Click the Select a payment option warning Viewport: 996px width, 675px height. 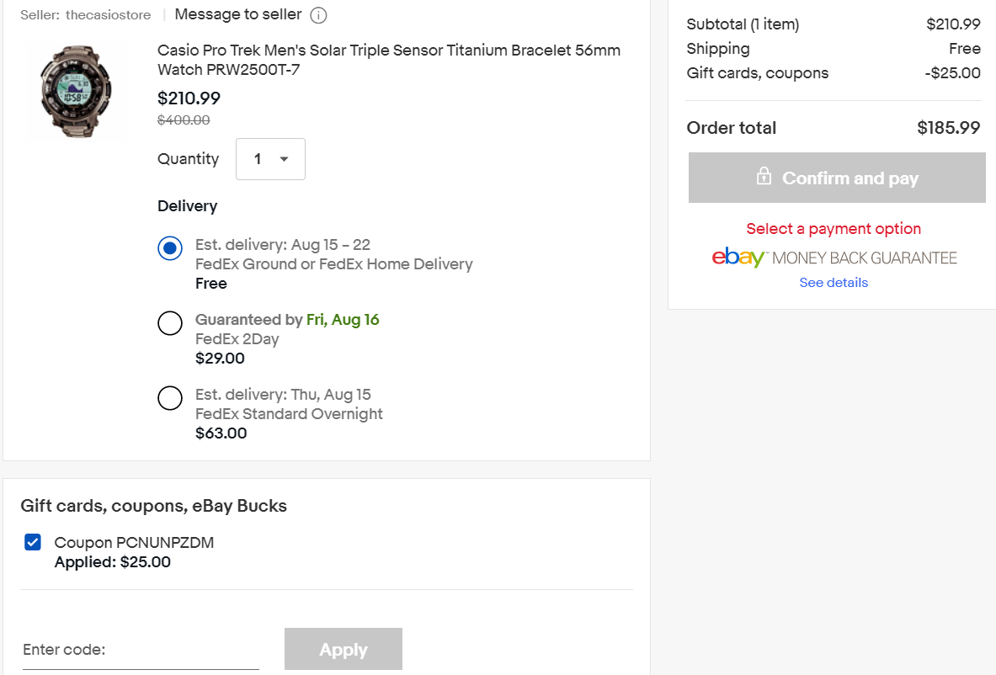tap(834, 229)
